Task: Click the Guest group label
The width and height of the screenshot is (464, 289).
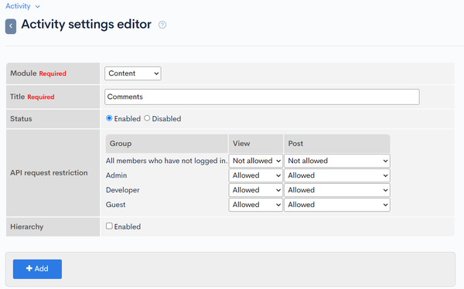Action: (x=116, y=205)
